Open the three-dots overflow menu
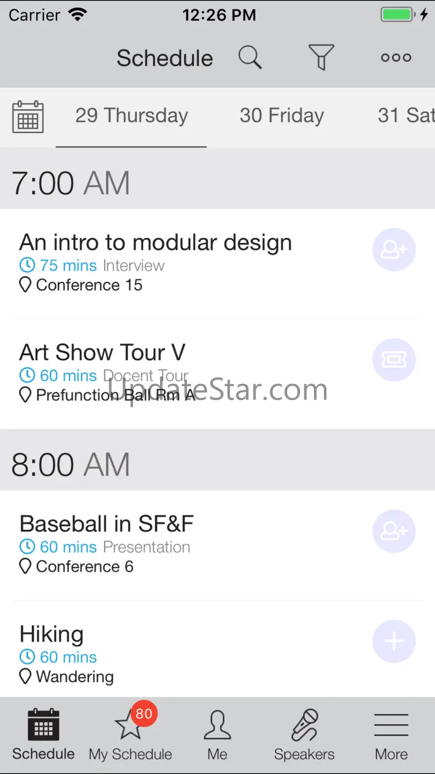The image size is (435, 774). point(396,57)
